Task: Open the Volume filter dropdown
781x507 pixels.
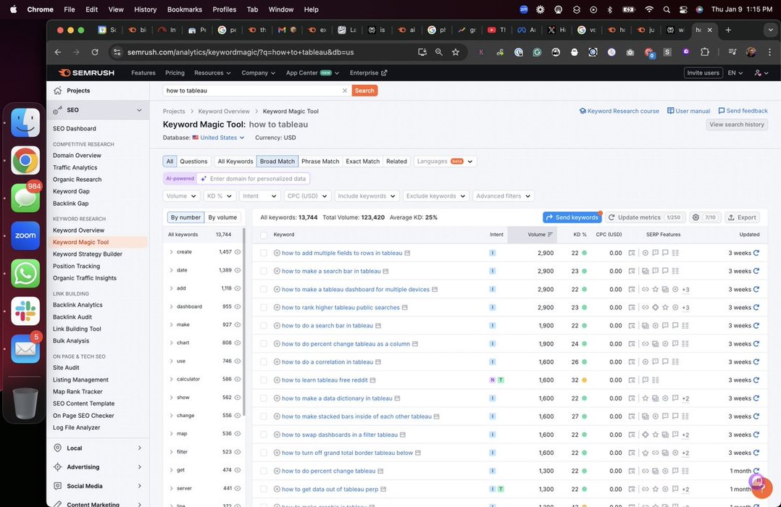Action: 181,196
